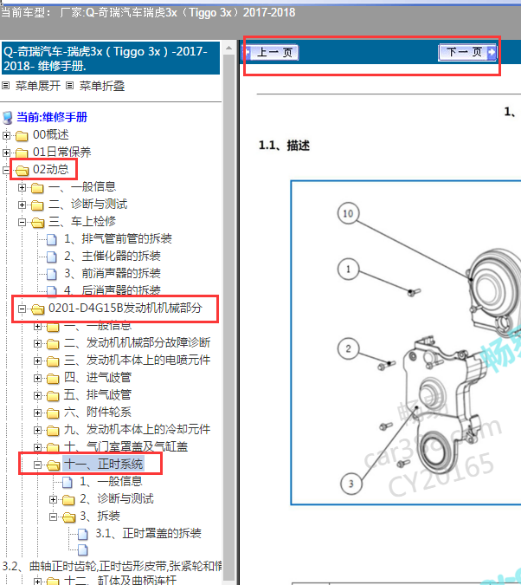The width and height of the screenshot is (521, 585).
Task: Open page 1、排气管前管的拆装
Action: click(x=118, y=239)
